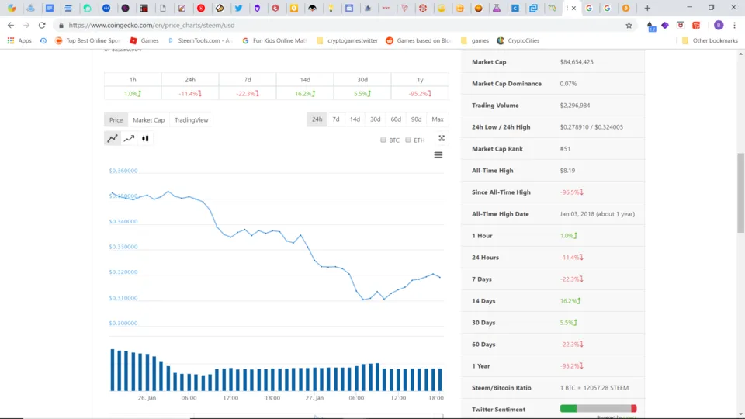The height and width of the screenshot is (419, 745).
Task: Switch to the red YouTube-style browser tab
Action: [x=201, y=8]
